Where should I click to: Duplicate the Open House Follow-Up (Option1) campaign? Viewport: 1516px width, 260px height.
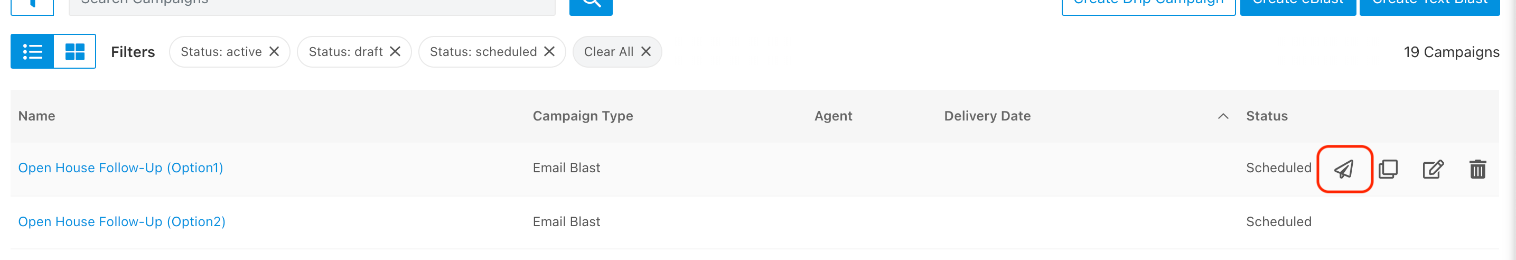point(1388,169)
